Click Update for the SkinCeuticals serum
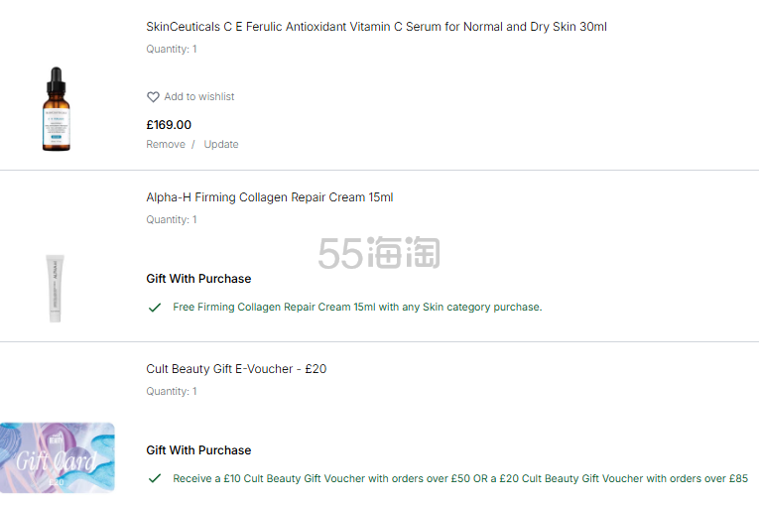Viewport: 759px width, 505px height. [x=221, y=145]
